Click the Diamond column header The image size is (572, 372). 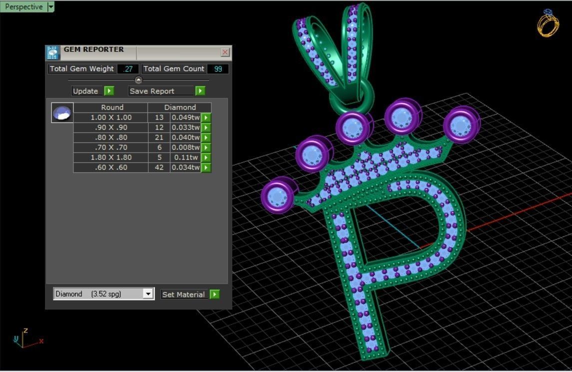[180, 107]
